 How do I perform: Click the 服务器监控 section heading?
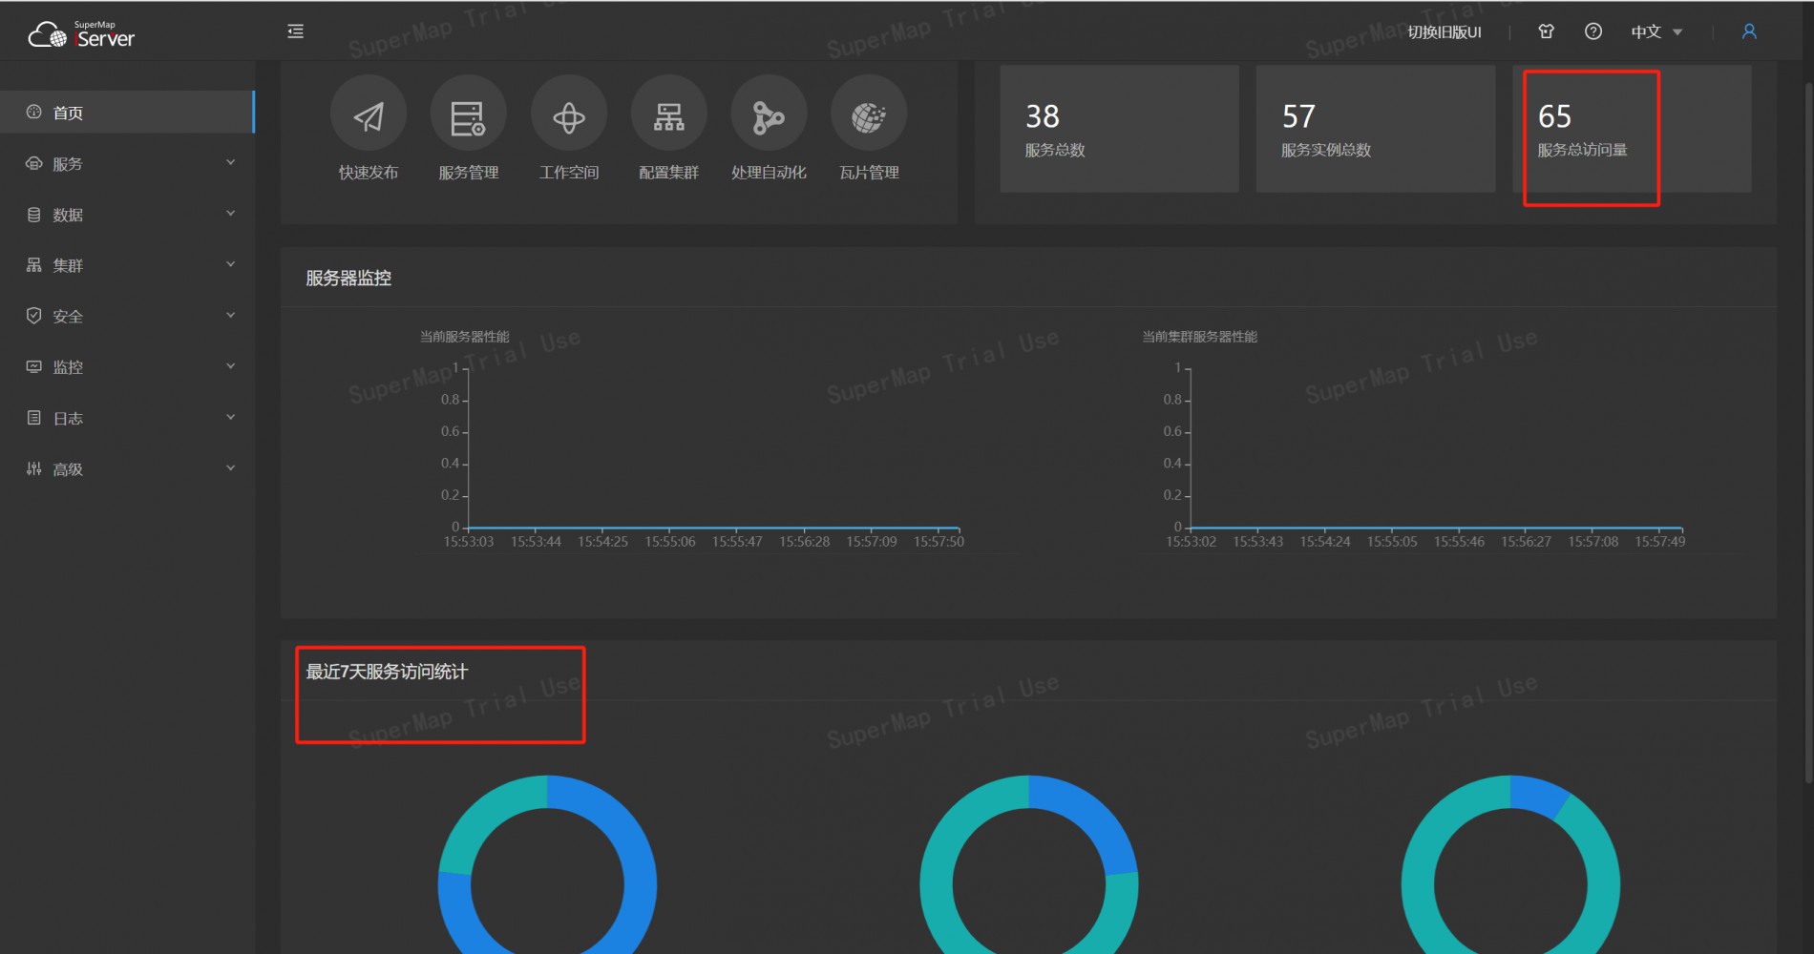click(348, 279)
